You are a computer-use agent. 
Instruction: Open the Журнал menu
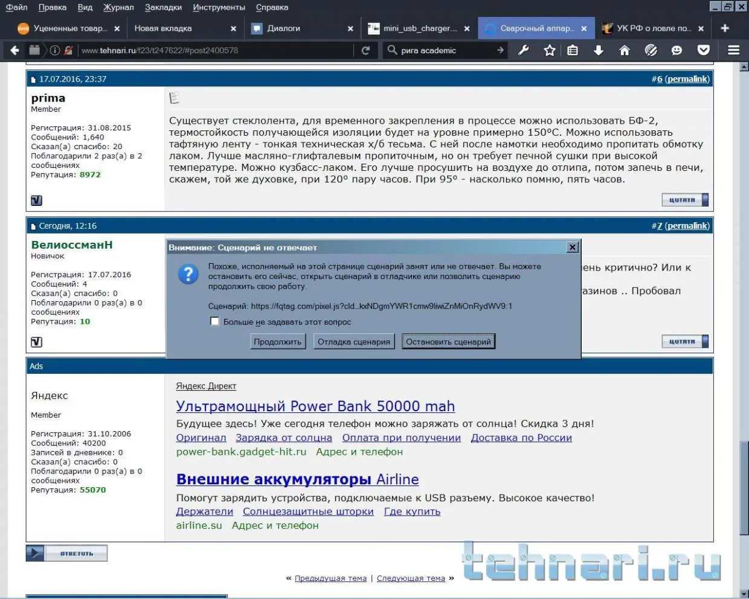(x=118, y=7)
